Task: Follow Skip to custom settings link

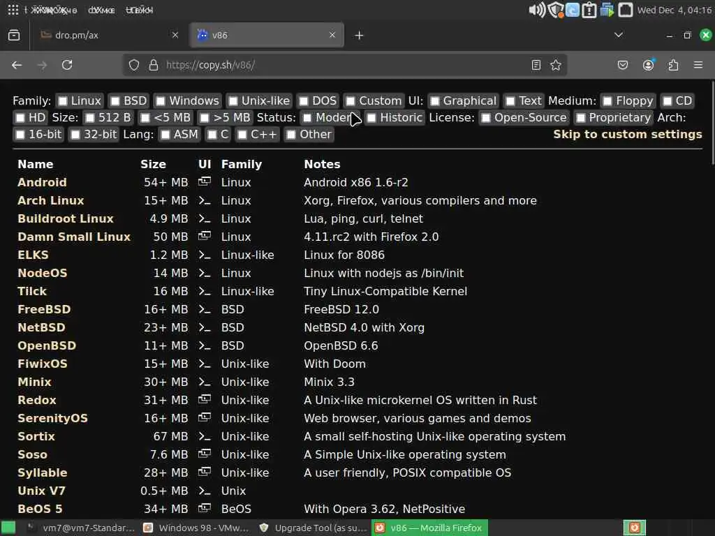Action: pos(628,134)
